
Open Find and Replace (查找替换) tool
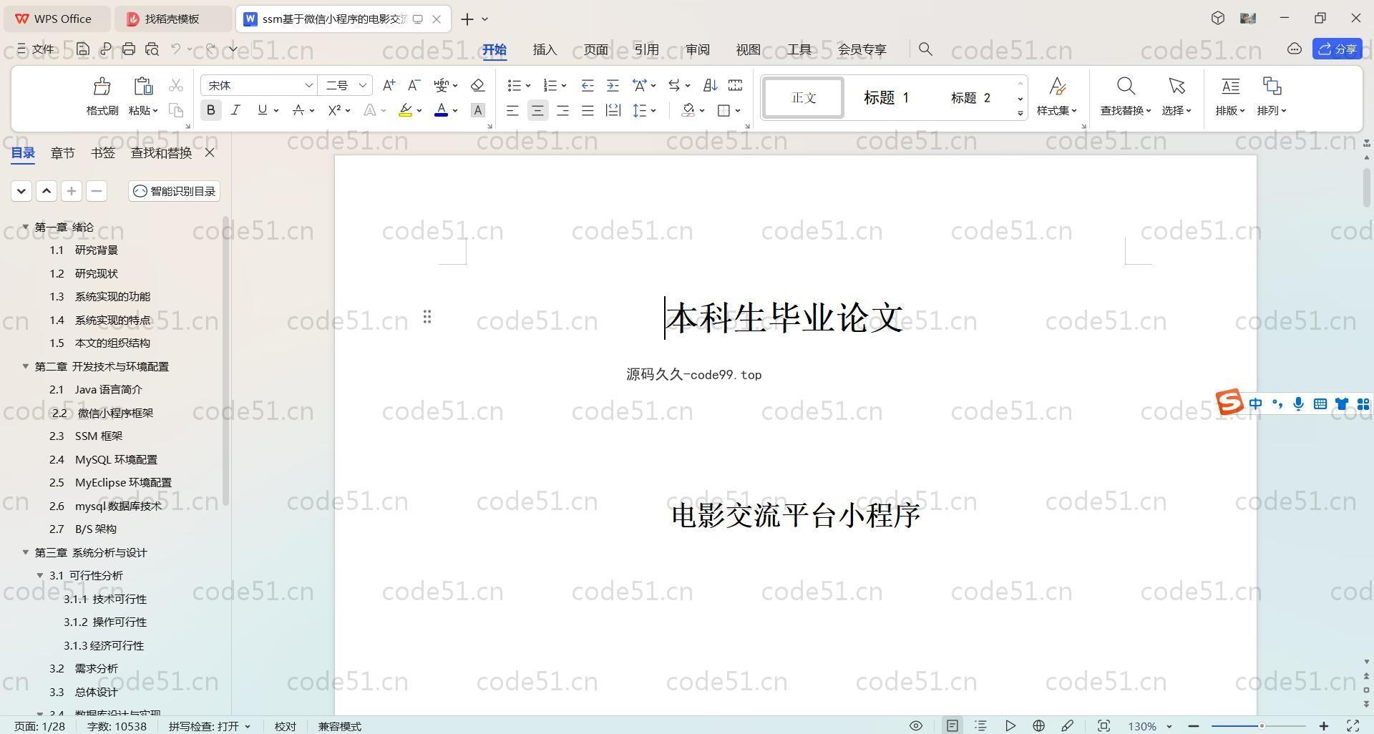click(x=1125, y=97)
